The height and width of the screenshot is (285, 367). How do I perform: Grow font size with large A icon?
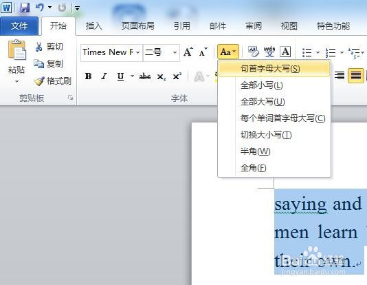(188, 52)
